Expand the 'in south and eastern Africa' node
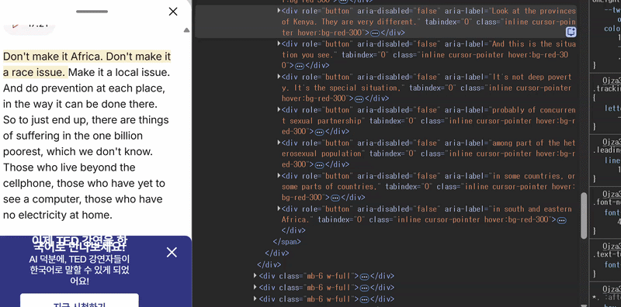This screenshot has height=307, width=621. point(279,208)
